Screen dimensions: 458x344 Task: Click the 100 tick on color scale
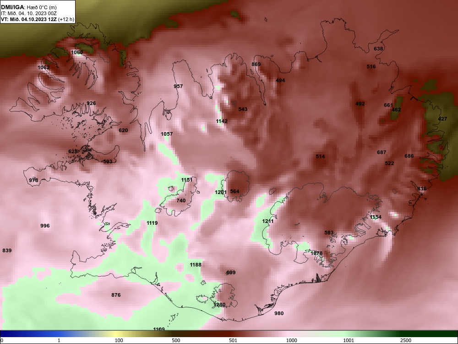pyautogui.click(x=119, y=340)
